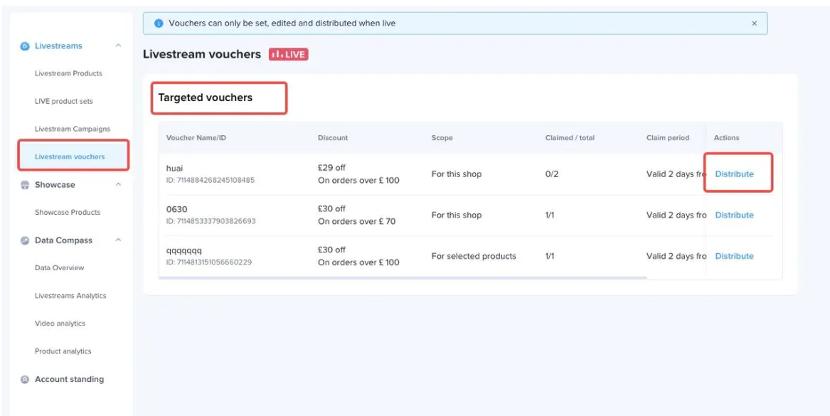Click the Claimed / total column header
Image resolution: width=830 pixels, height=416 pixels.
(x=570, y=138)
